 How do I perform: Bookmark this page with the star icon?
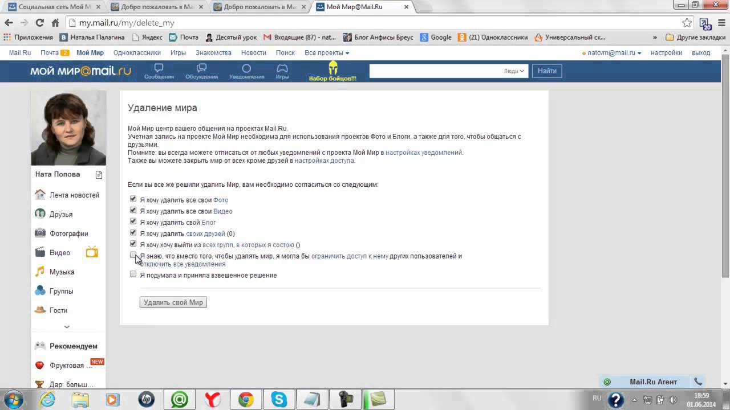click(x=687, y=23)
